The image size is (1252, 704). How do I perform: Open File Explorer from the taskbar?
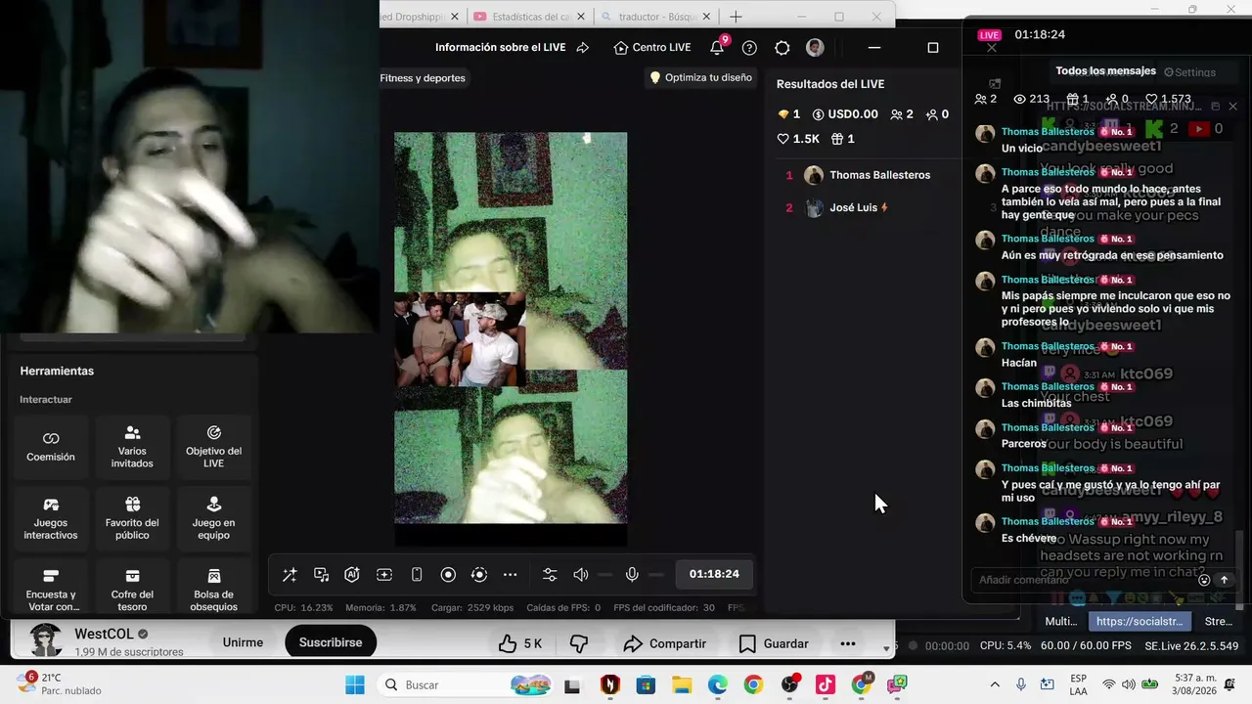coord(681,684)
